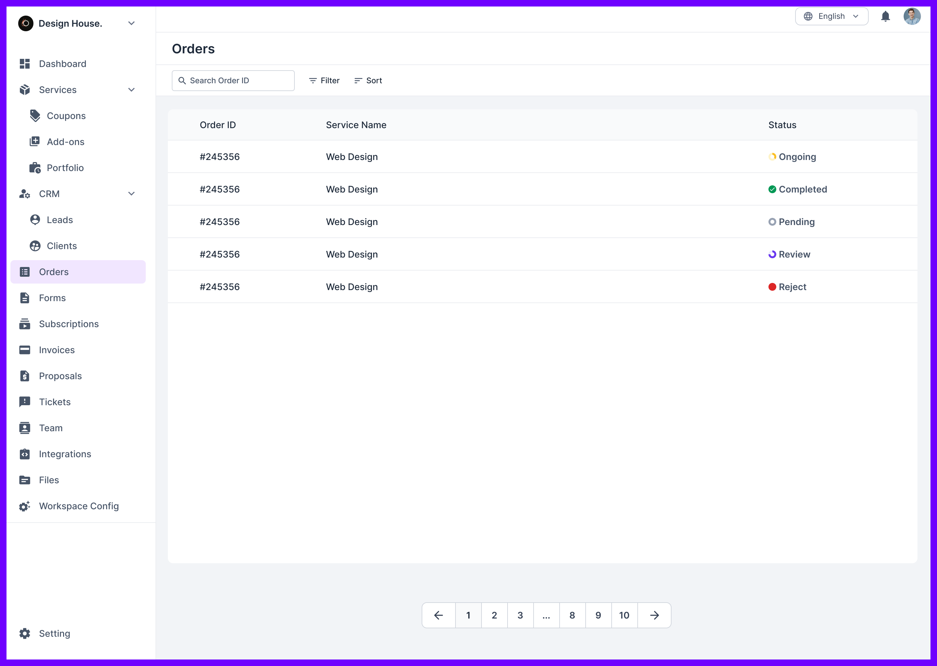Image resolution: width=937 pixels, height=666 pixels.
Task: Open the Workspace Config menu item
Action: coord(78,506)
